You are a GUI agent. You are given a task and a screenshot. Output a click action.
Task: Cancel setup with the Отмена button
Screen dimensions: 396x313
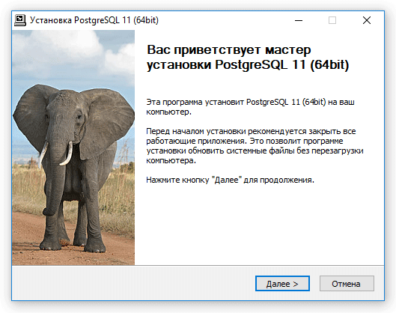(347, 284)
